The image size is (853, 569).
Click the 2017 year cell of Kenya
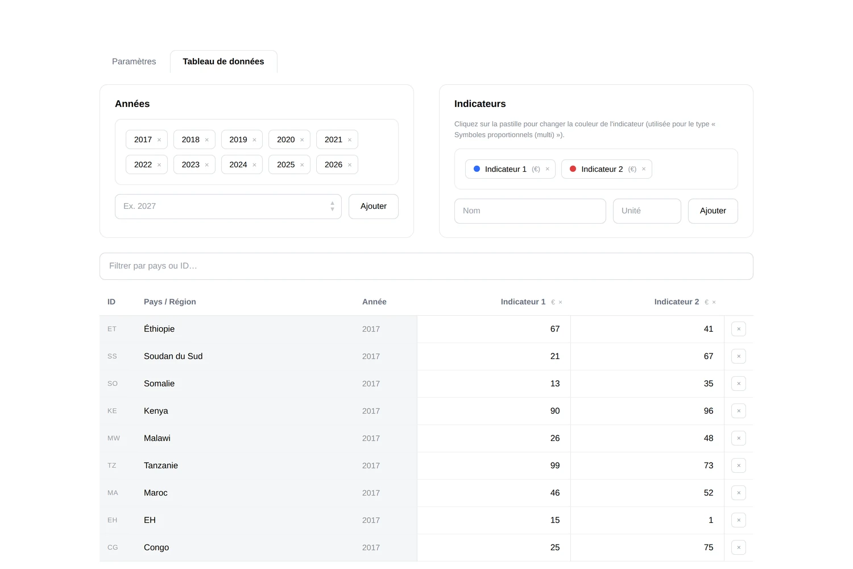(371, 411)
